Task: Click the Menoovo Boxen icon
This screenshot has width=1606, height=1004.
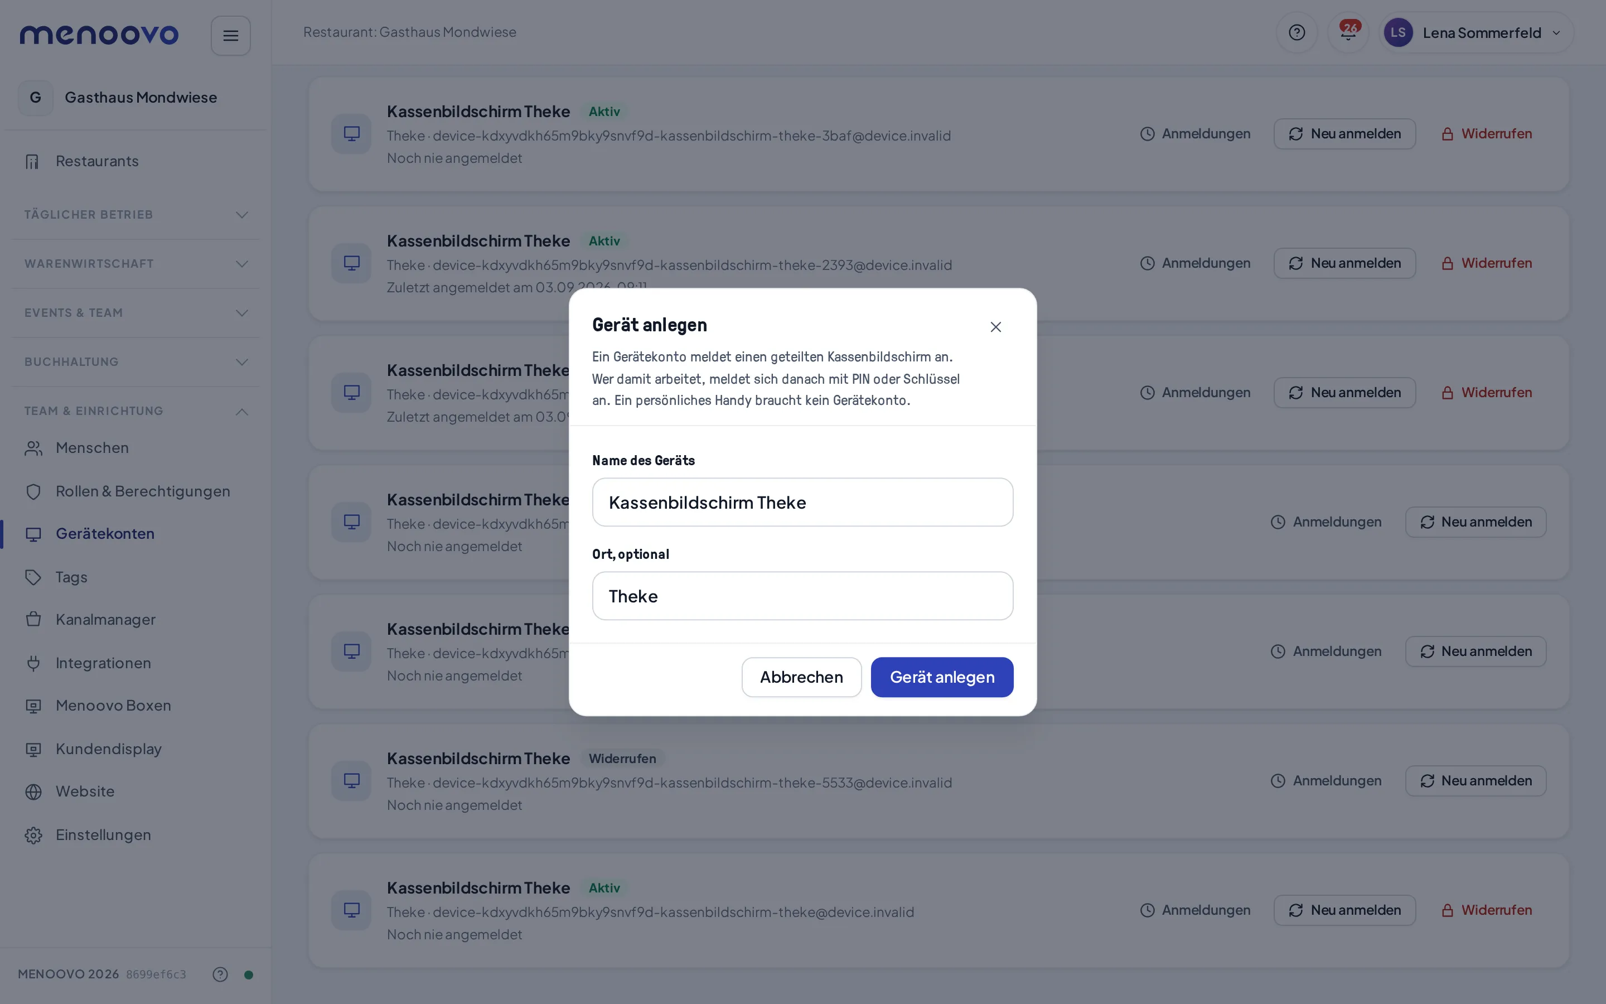Action: tap(33, 706)
